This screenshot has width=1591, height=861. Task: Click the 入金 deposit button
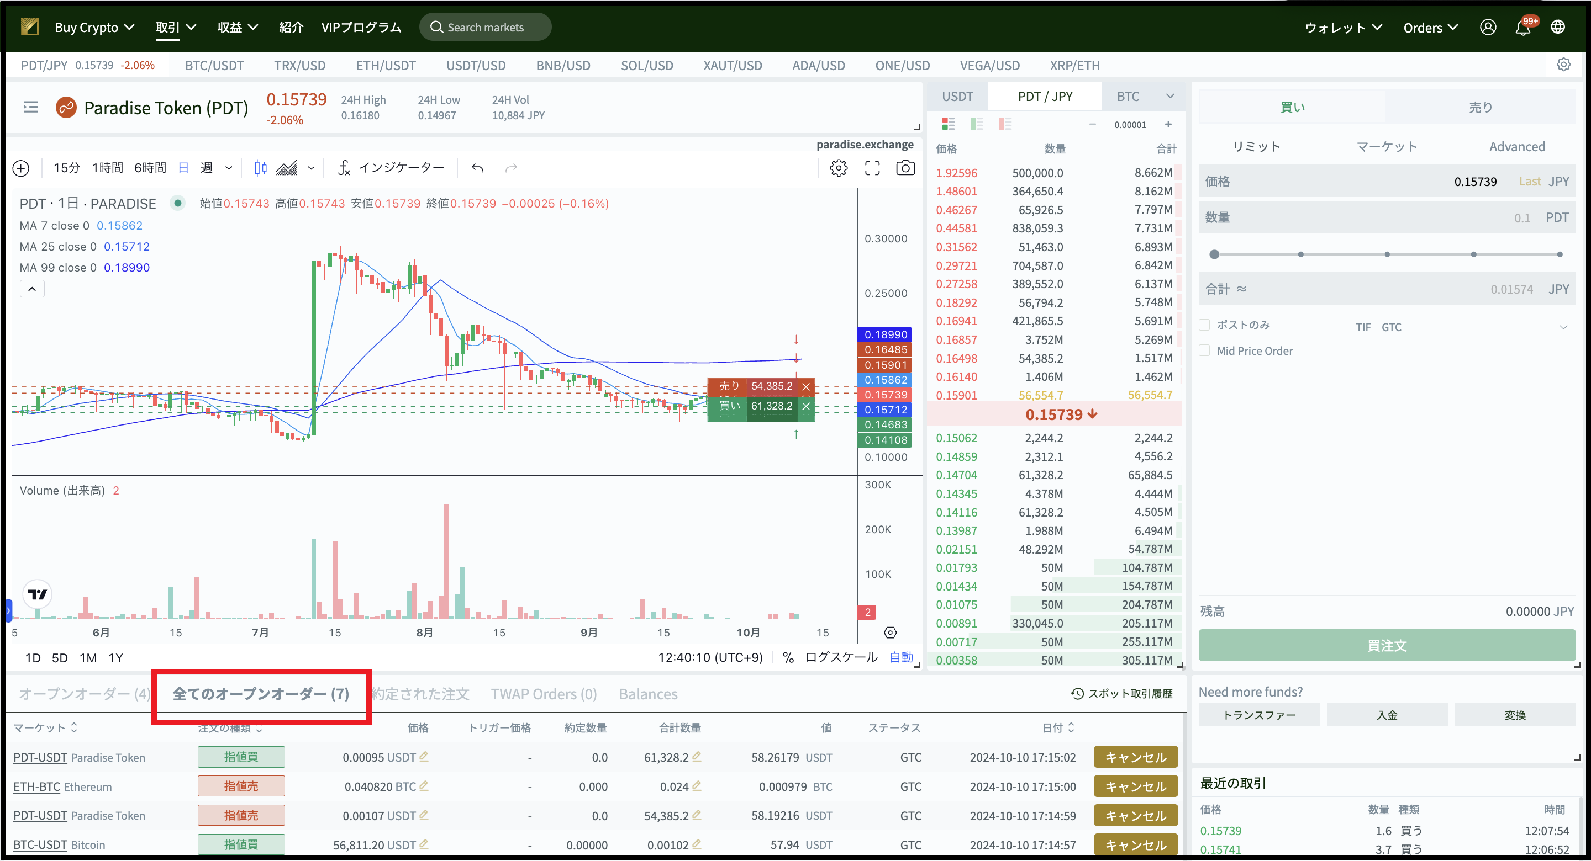(1387, 715)
